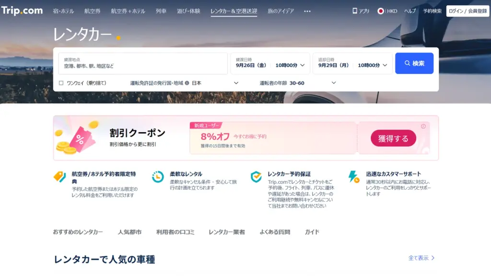Open the more options ellipsis menu
Screen dimensions: 491x276
pos(307,11)
